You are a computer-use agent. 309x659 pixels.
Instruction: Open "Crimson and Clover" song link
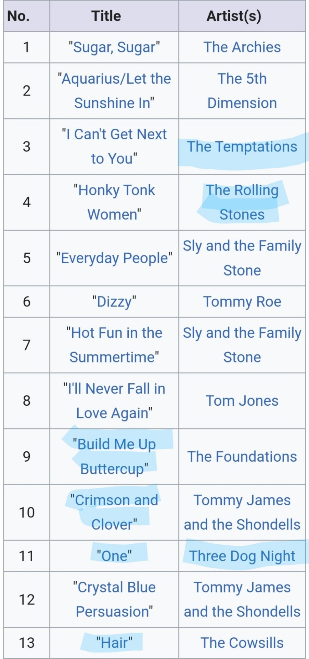tap(114, 512)
